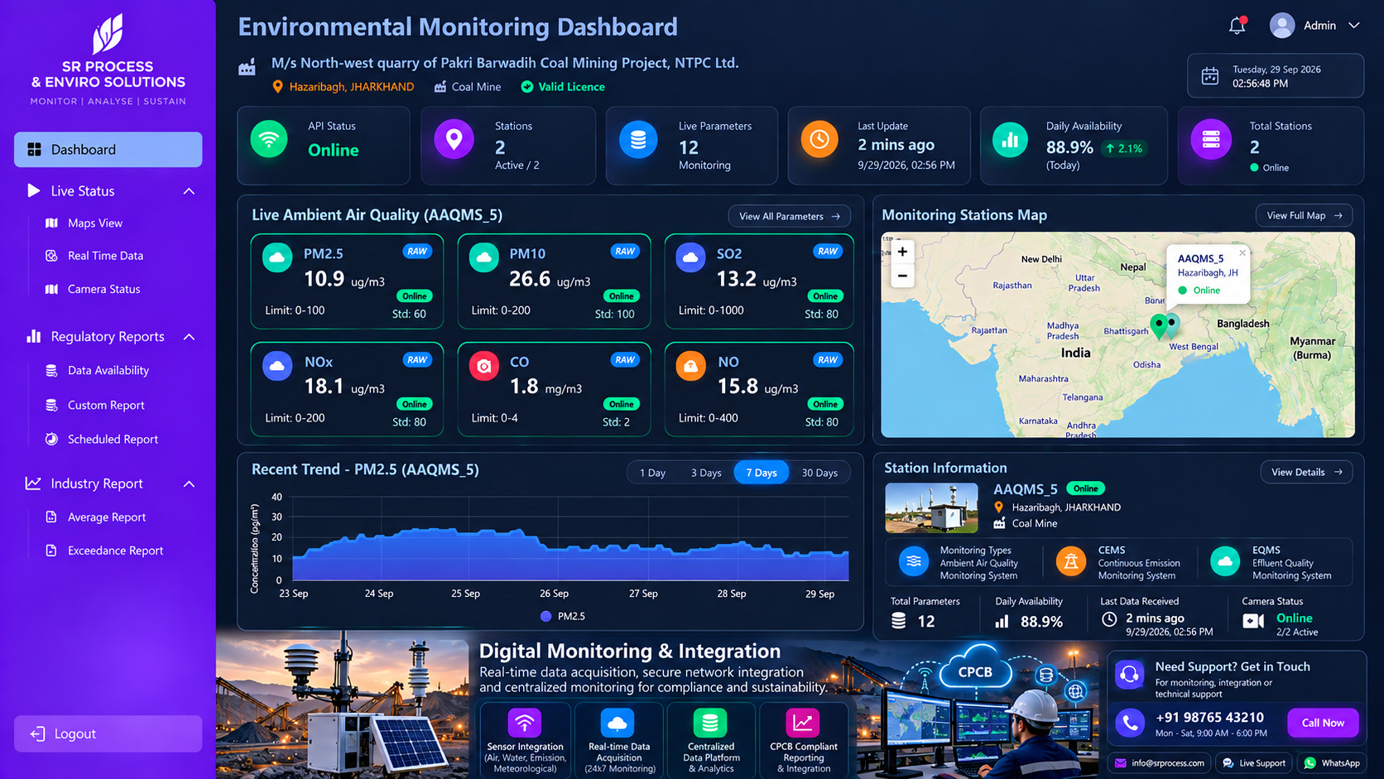Screen dimensions: 1384x779
Task: Toggle RAW badge on NO card
Action: 828,359
